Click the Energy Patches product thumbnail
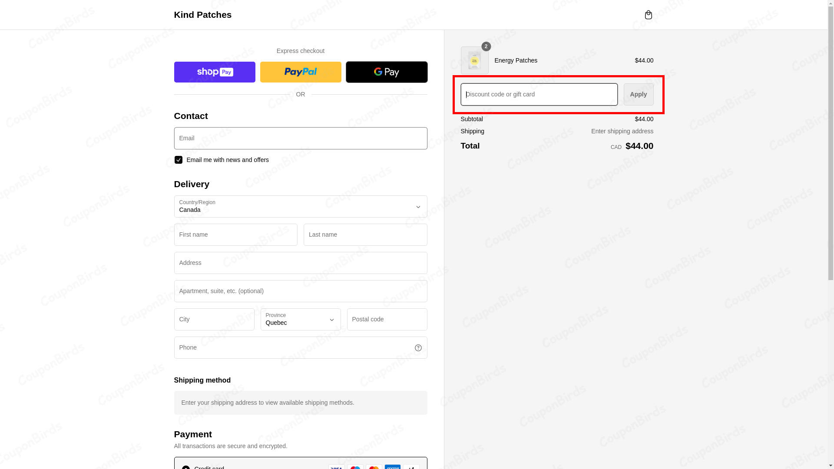The image size is (834, 469). click(474, 61)
